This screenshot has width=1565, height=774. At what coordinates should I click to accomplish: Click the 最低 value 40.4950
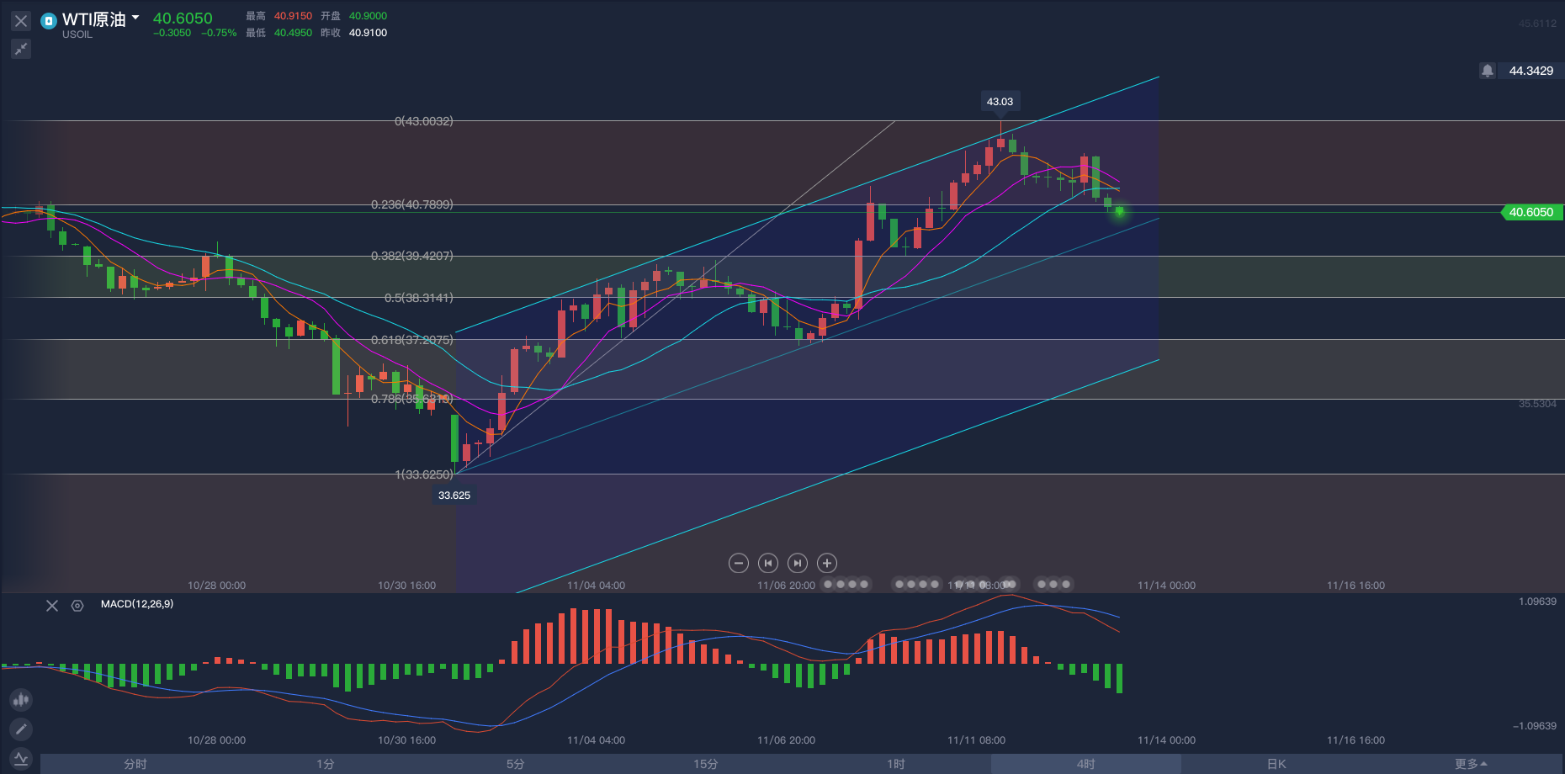[x=293, y=33]
